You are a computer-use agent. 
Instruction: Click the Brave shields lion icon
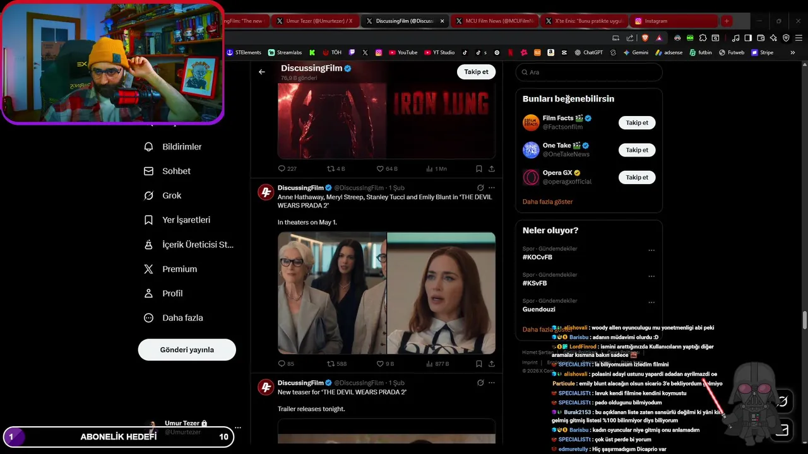[x=645, y=38]
